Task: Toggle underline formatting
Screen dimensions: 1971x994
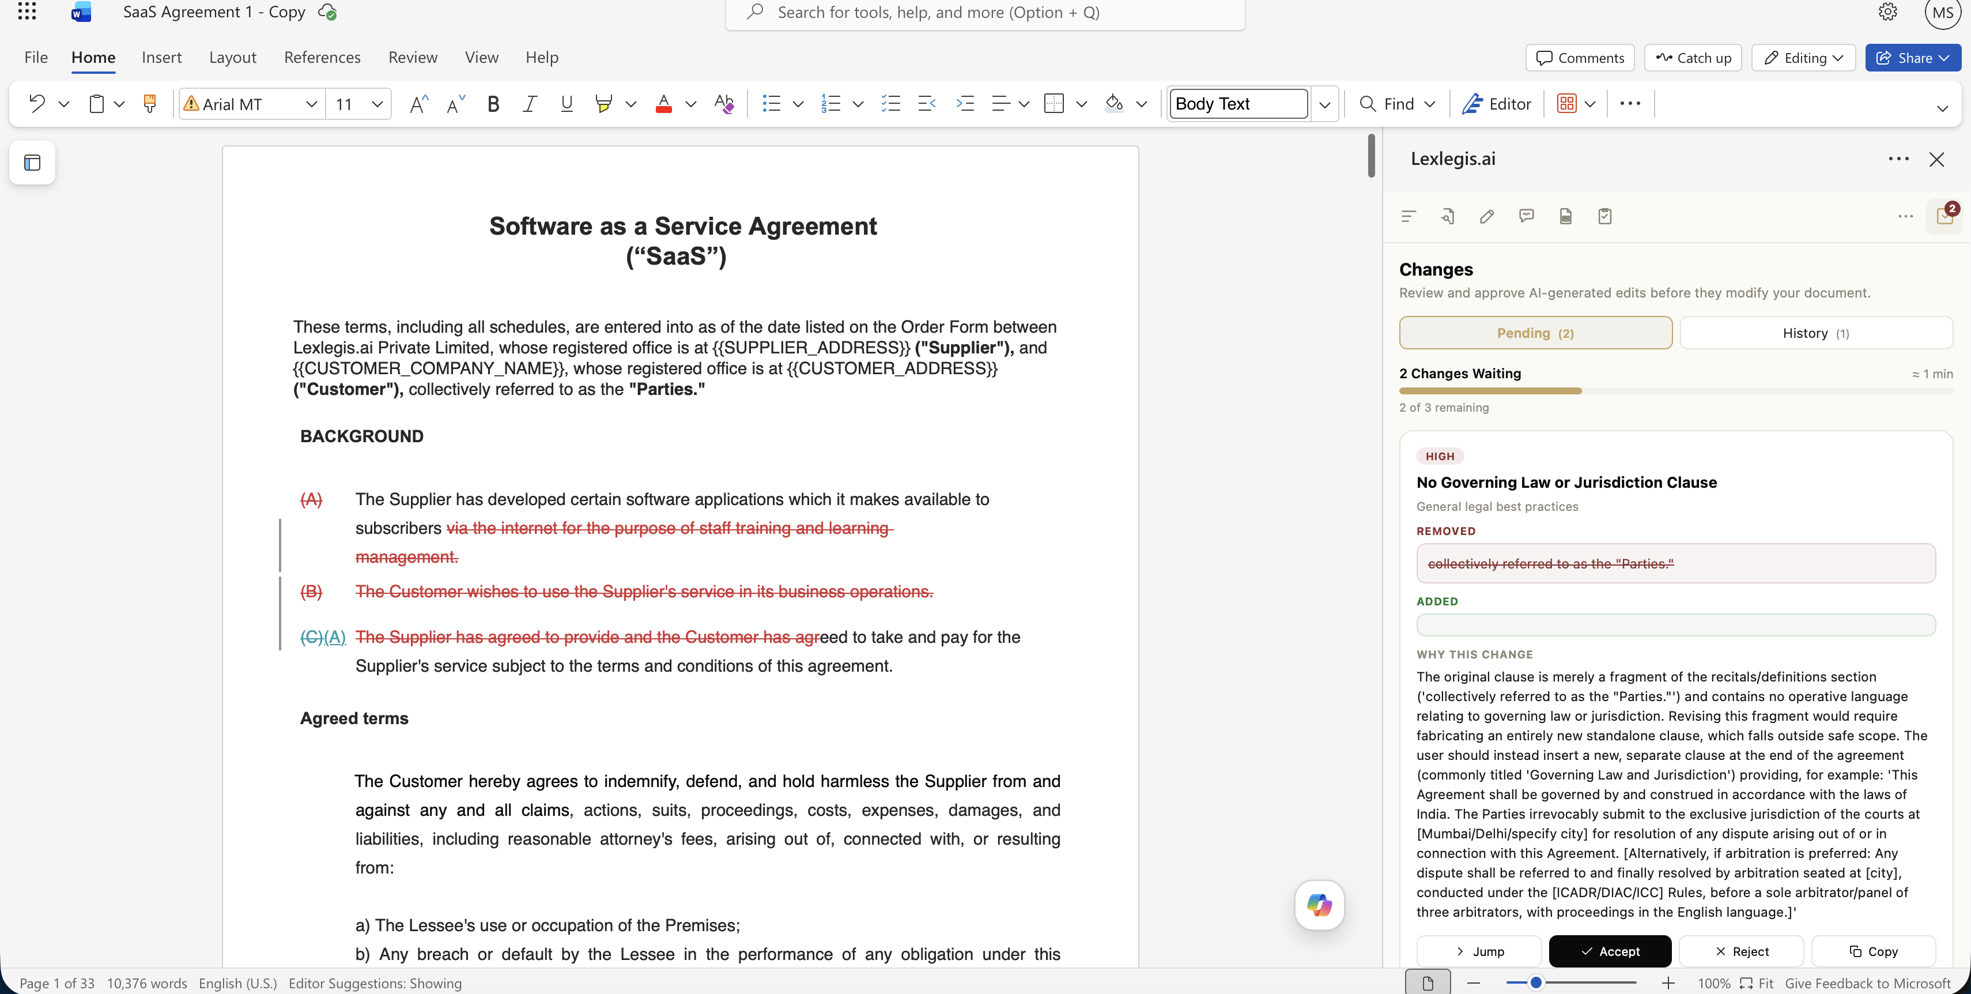Action: point(566,103)
